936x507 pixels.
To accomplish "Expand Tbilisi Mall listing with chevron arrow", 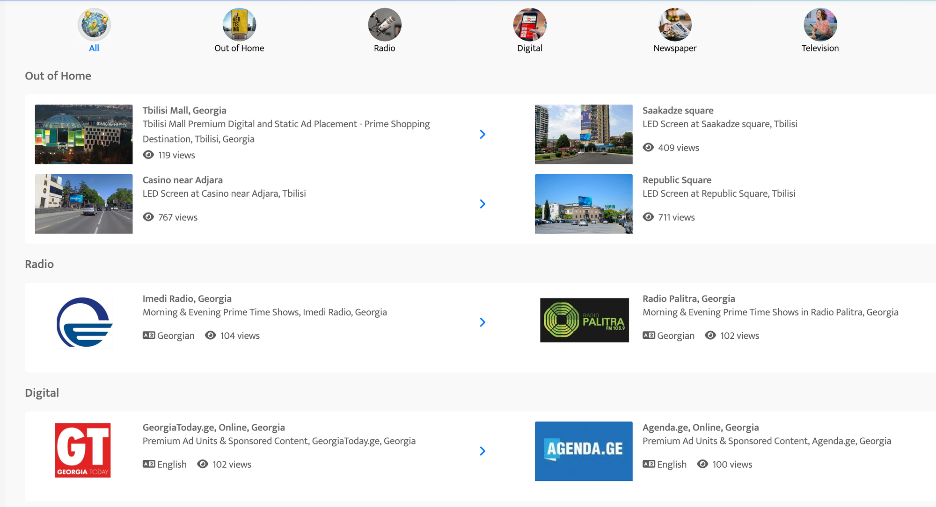I will [483, 135].
